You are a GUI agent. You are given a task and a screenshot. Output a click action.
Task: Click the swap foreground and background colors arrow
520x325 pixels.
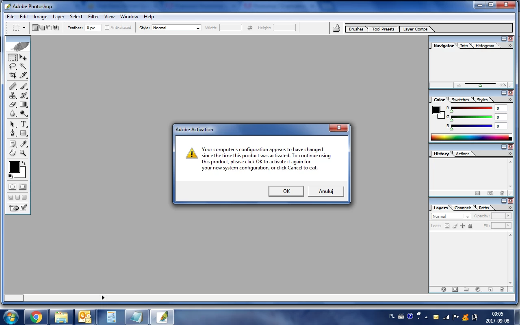click(24, 163)
